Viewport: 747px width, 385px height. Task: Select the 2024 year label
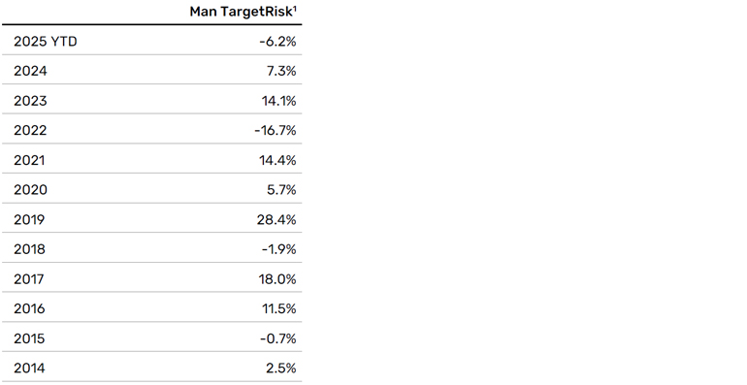coord(30,71)
